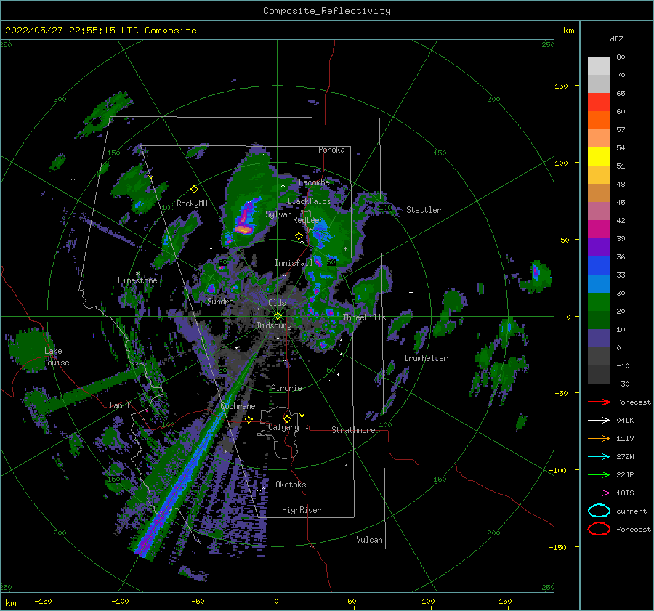Click the Blackfalds city label

click(x=309, y=201)
